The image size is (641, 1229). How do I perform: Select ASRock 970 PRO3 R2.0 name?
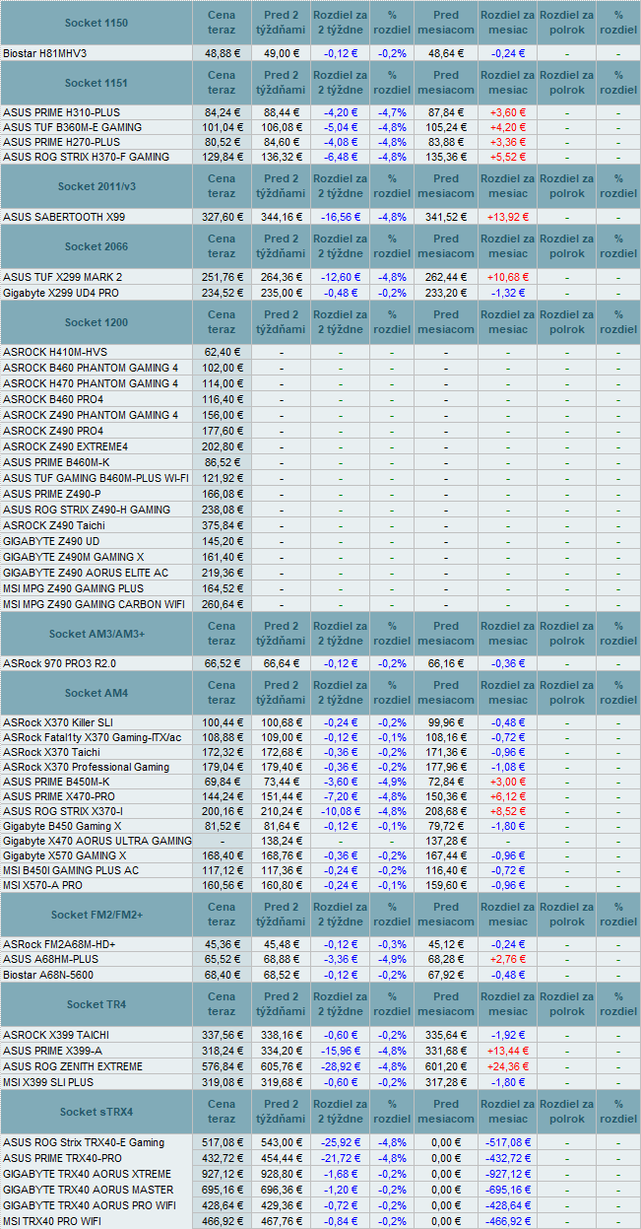59,663
